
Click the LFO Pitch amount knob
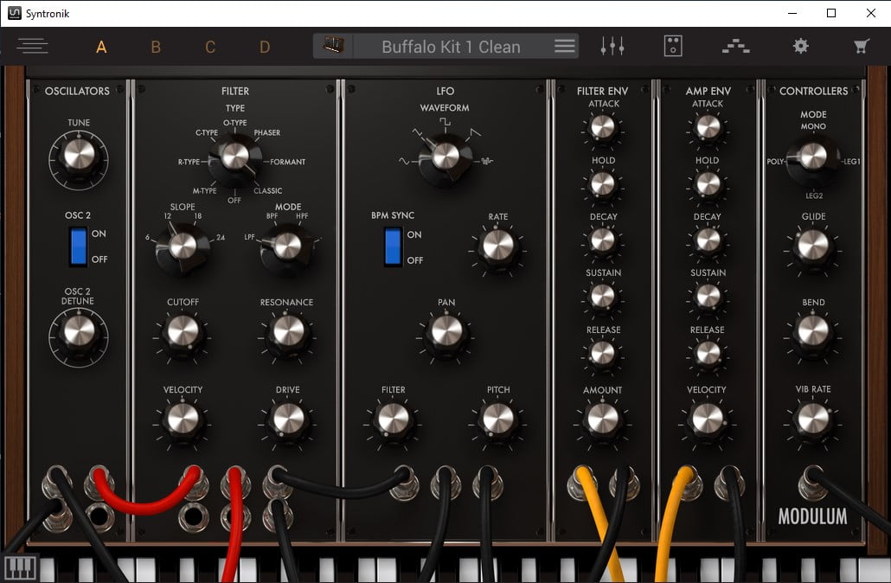click(x=497, y=420)
